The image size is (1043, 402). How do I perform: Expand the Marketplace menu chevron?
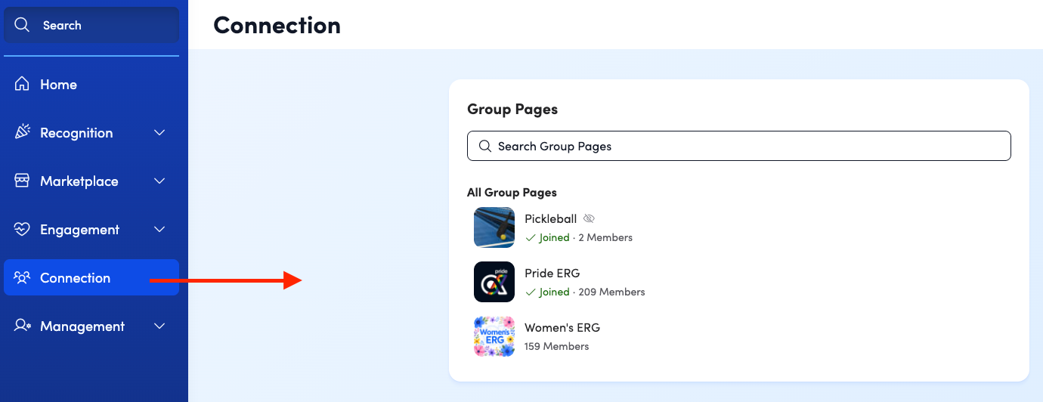click(159, 181)
